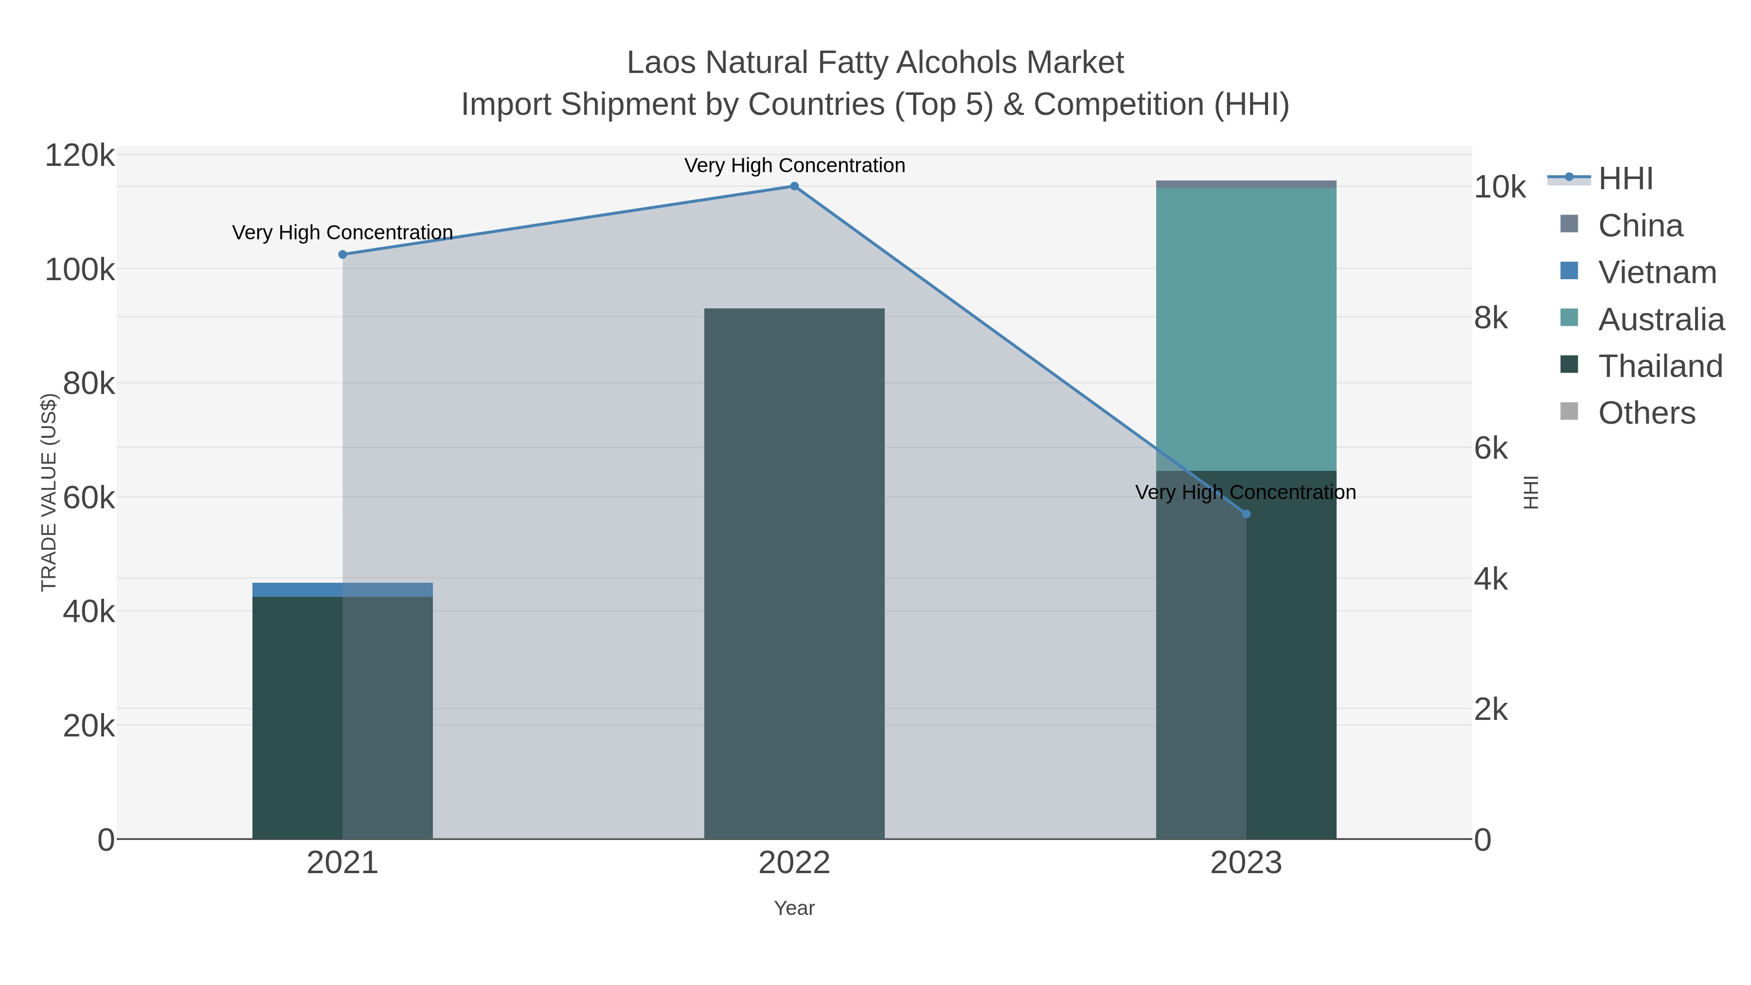Viewport: 1751px width, 985px height.
Task: Toggle the Vietnam legend entry
Action: (x=1638, y=272)
